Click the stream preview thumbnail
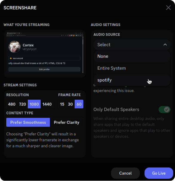175x181 pixels. (45, 53)
